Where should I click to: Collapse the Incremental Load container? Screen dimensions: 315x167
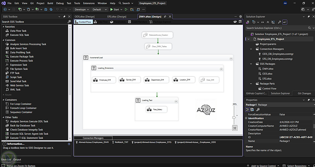(x=231, y=58)
